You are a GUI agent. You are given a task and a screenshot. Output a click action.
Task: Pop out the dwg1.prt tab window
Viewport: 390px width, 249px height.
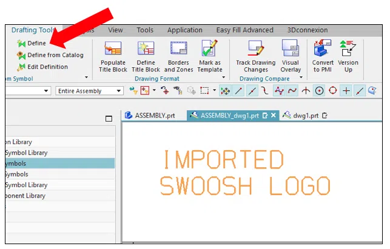coord(324,116)
